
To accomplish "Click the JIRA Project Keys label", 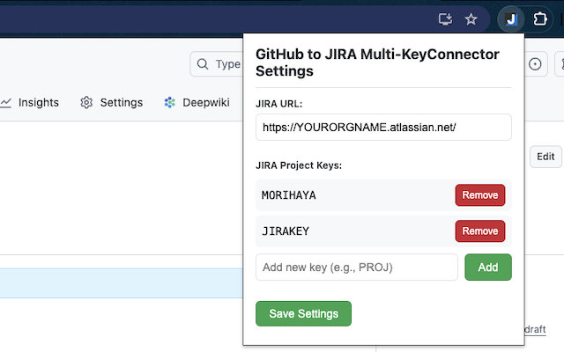I will 299,165.
